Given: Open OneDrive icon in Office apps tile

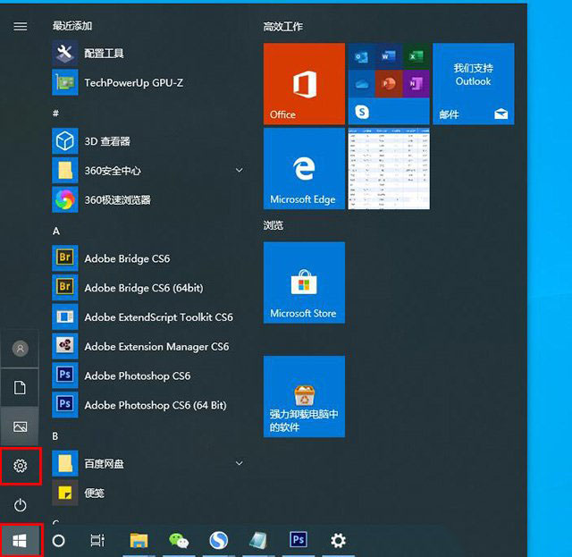Looking at the screenshot, I should (361, 84).
